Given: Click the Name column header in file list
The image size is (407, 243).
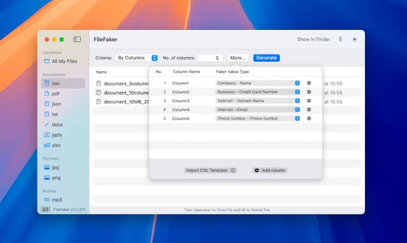Looking at the screenshot, I should point(101,72).
